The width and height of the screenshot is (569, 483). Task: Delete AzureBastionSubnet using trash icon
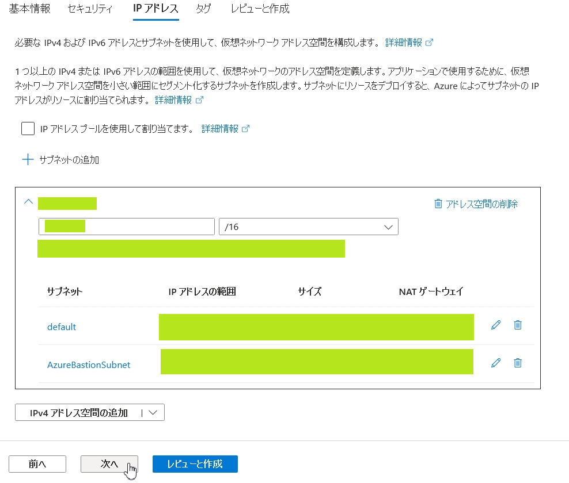point(517,363)
